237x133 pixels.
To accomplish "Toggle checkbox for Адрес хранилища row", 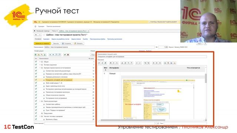I will [x=36, y=86].
